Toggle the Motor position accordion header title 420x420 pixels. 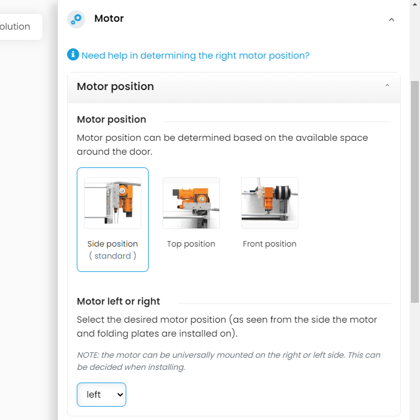[x=115, y=86]
